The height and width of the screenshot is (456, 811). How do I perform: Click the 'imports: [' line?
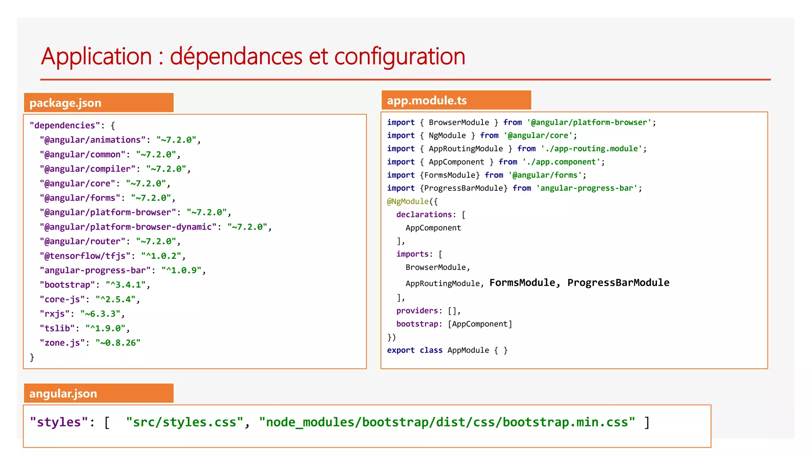click(419, 254)
